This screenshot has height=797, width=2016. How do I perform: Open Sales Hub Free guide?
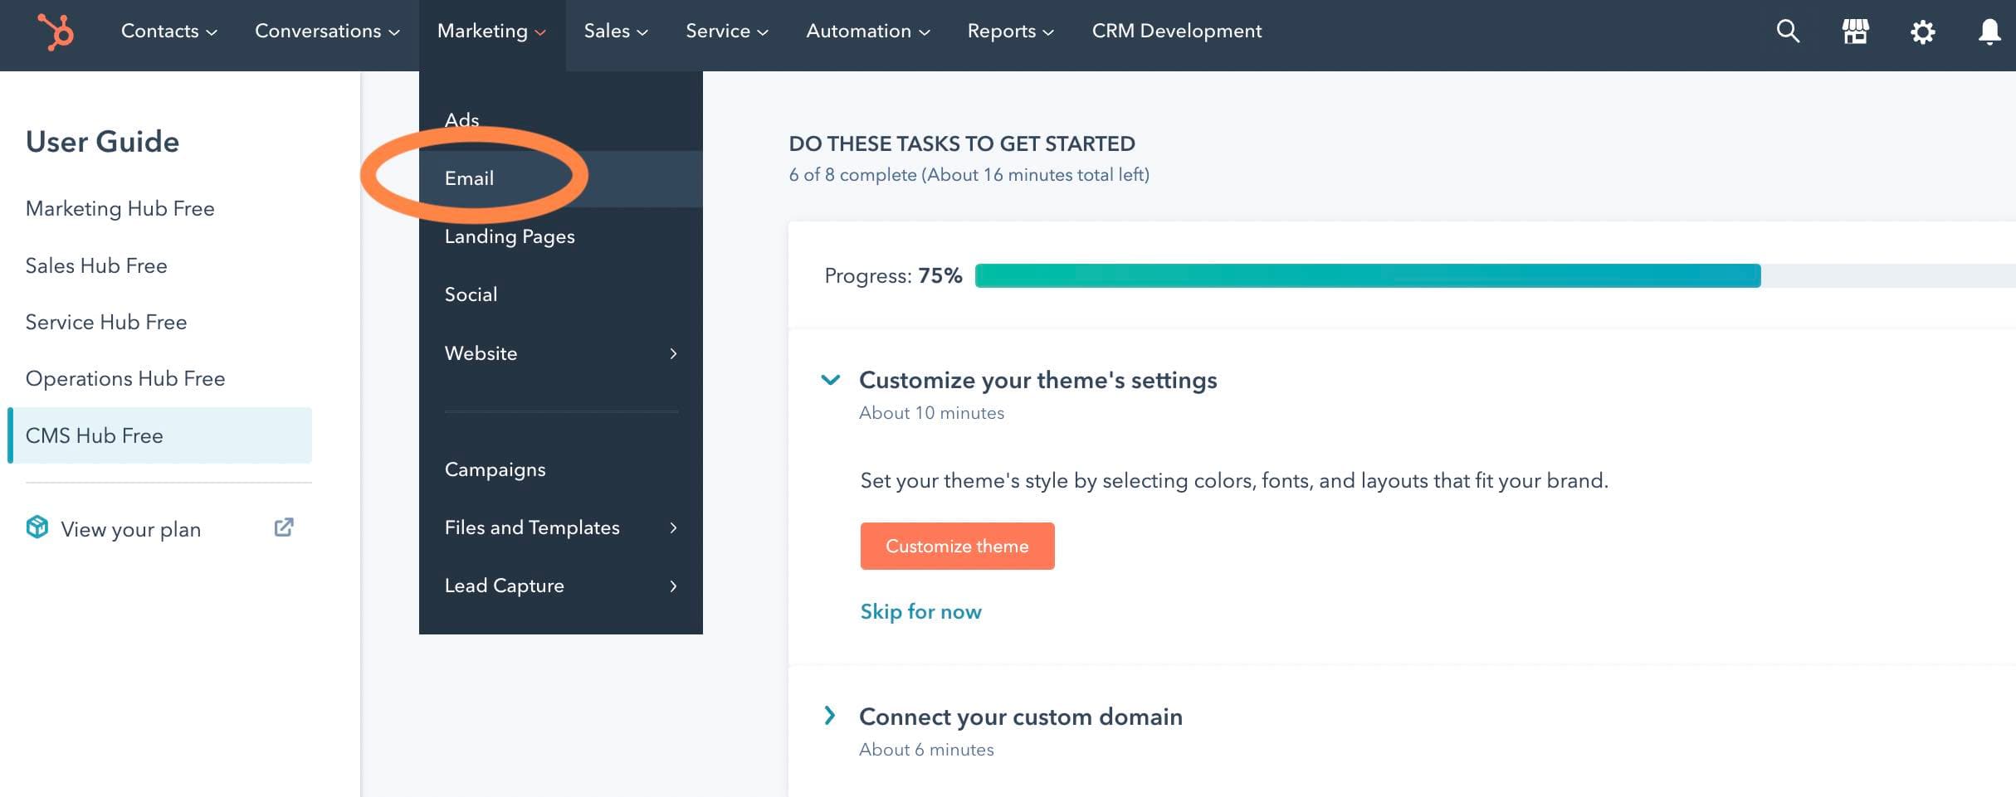[96, 265]
